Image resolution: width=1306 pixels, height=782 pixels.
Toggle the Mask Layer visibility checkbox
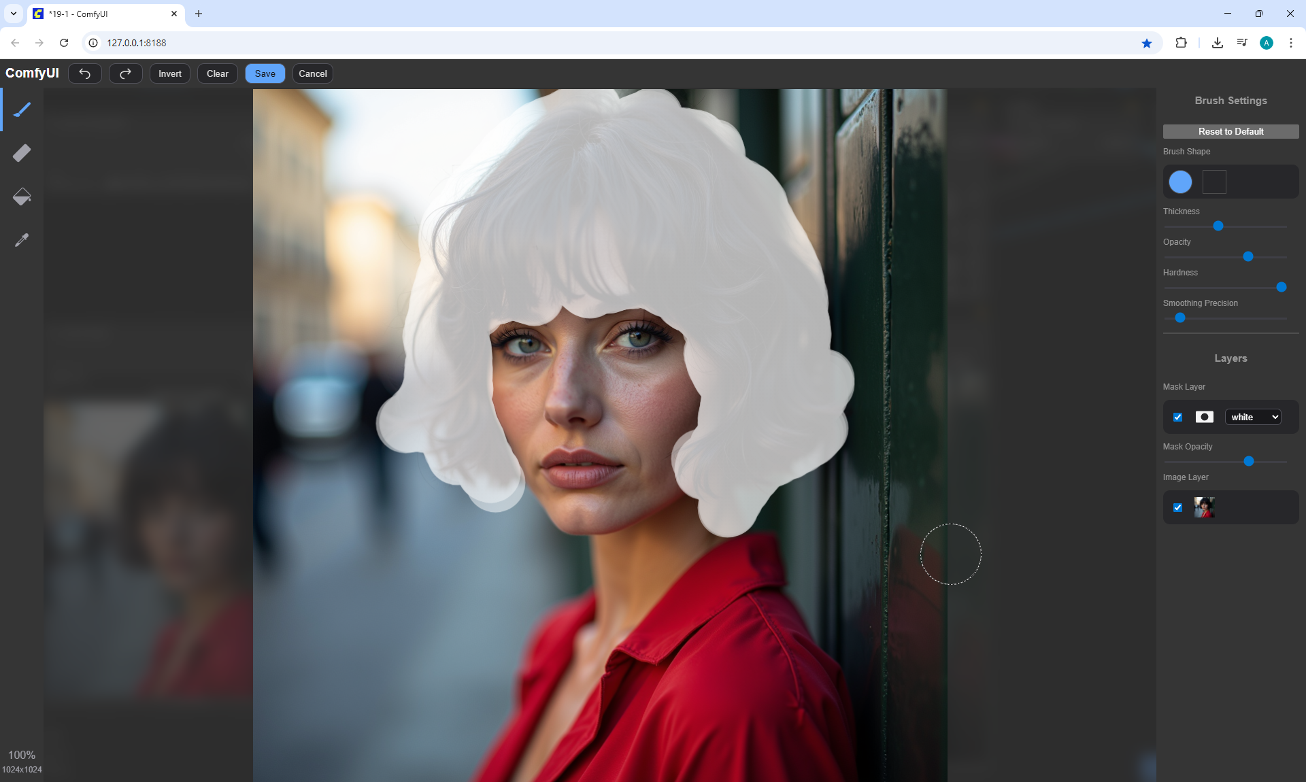(1178, 417)
